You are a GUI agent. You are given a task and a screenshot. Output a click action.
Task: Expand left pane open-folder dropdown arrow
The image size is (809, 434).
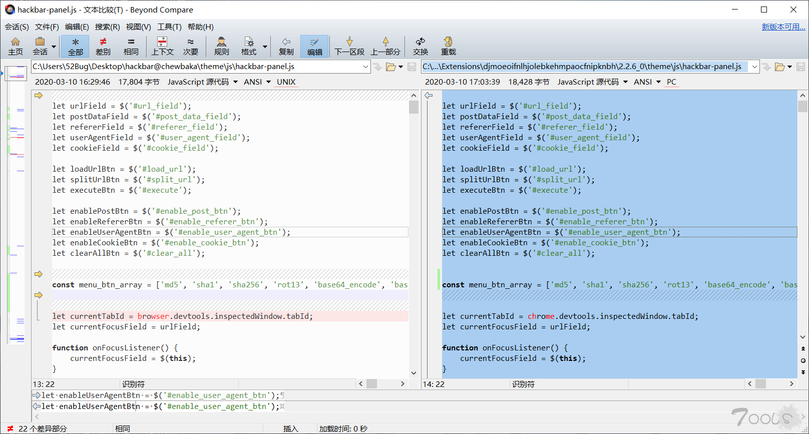point(400,67)
